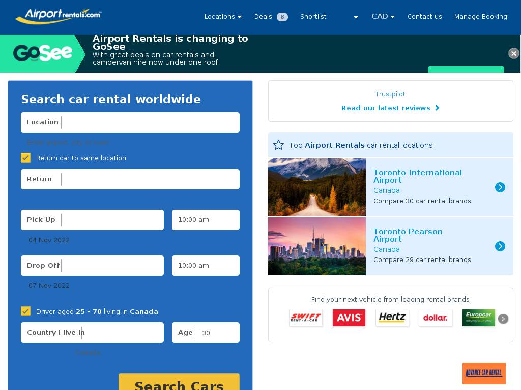Click the Deals count badge
521x390 pixels.
point(282,17)
